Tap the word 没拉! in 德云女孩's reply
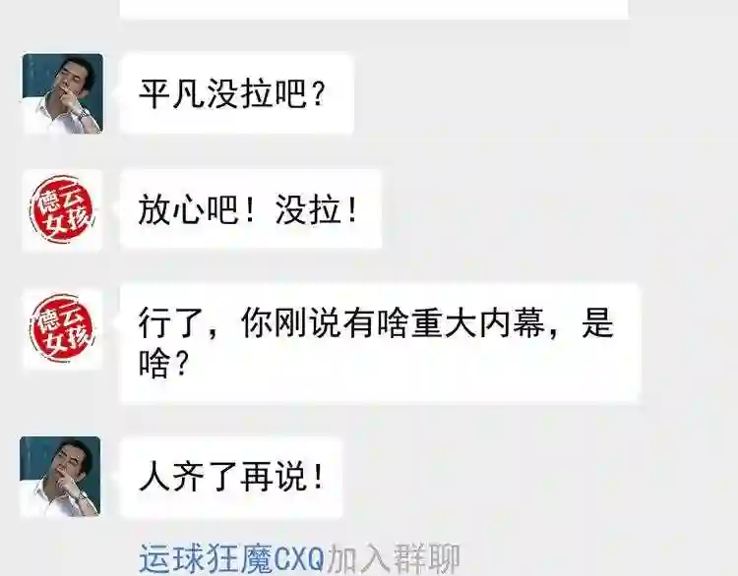Screen dimensions: 738x576 pyautogui.click(x=317, y=210)
